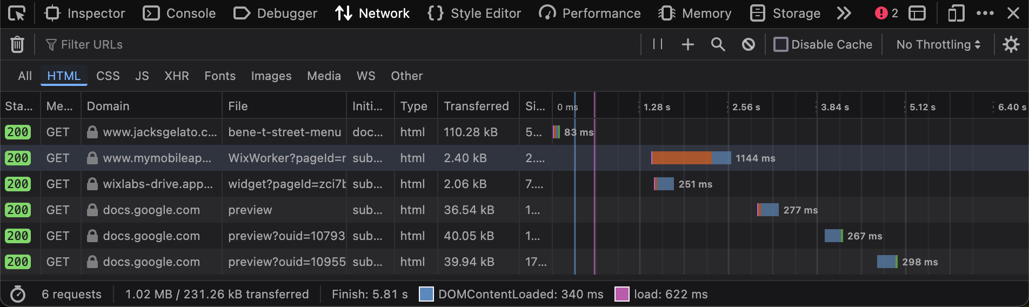The width and height of the screenshot is (1029, 307).
Task: Sort by the Type column header
Action: [416, 106]
